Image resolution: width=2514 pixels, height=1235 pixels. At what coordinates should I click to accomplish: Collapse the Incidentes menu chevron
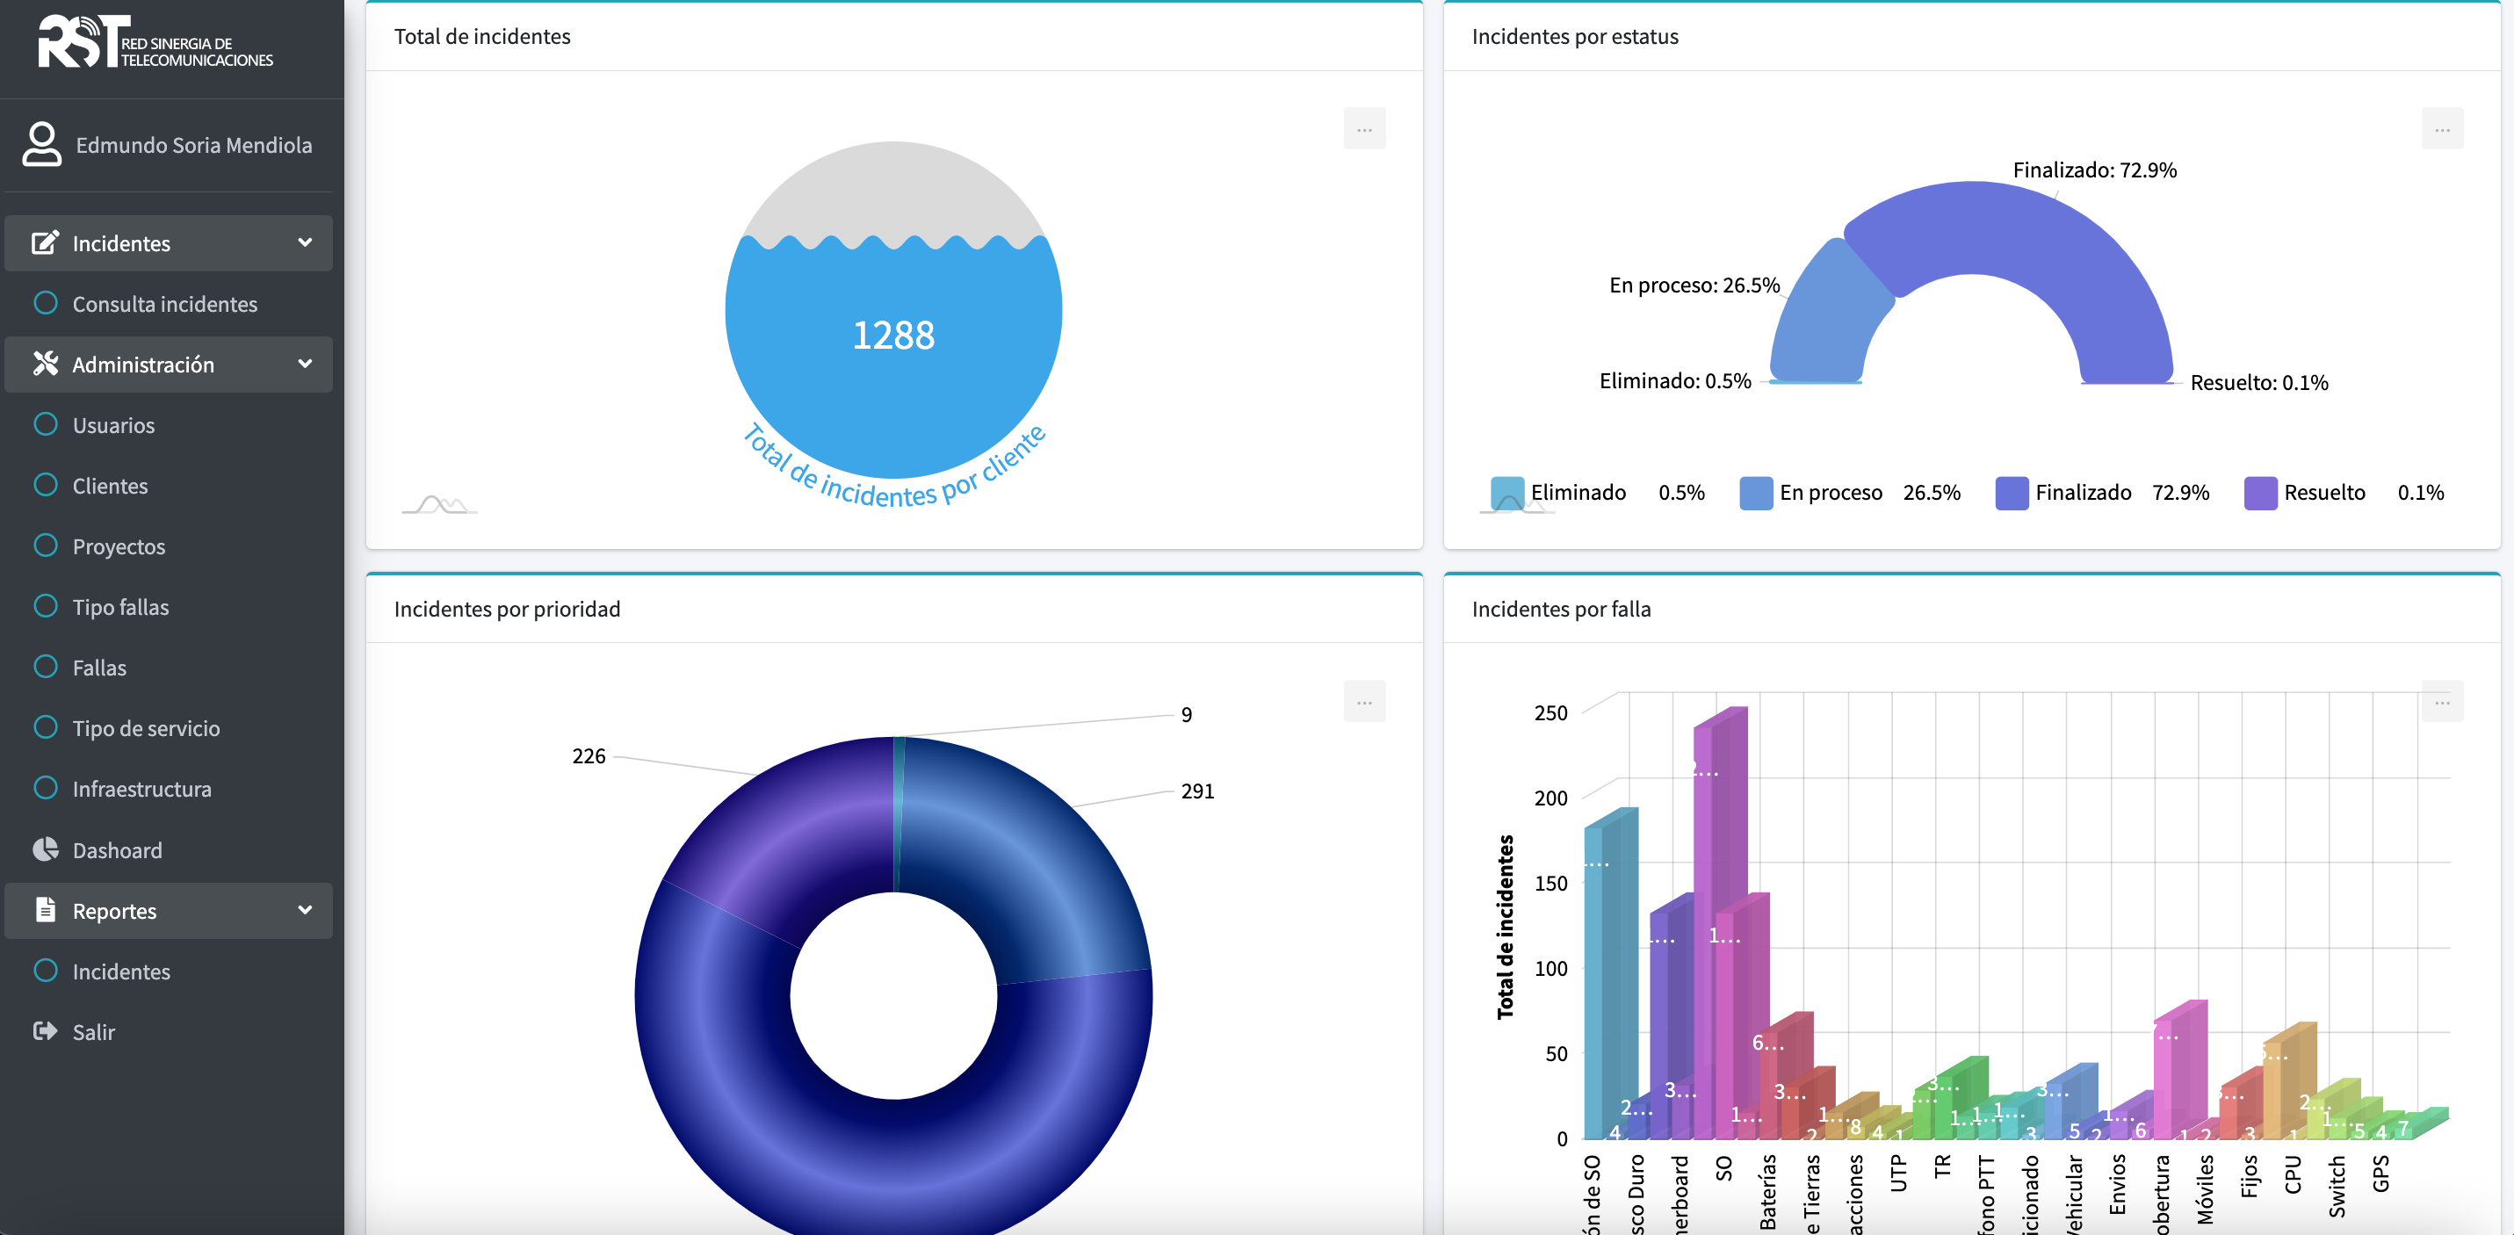coord(305,242)
